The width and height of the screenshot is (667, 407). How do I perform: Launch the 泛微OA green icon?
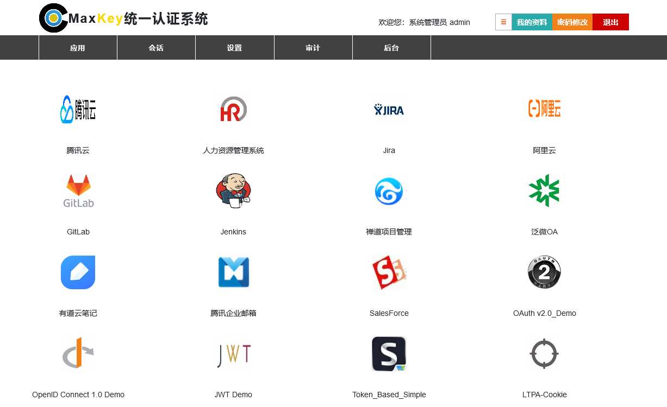click(544, 191)
